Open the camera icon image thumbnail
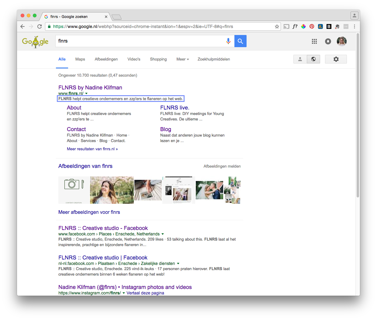This screenshot has width=377, height=320. (74, 190)
